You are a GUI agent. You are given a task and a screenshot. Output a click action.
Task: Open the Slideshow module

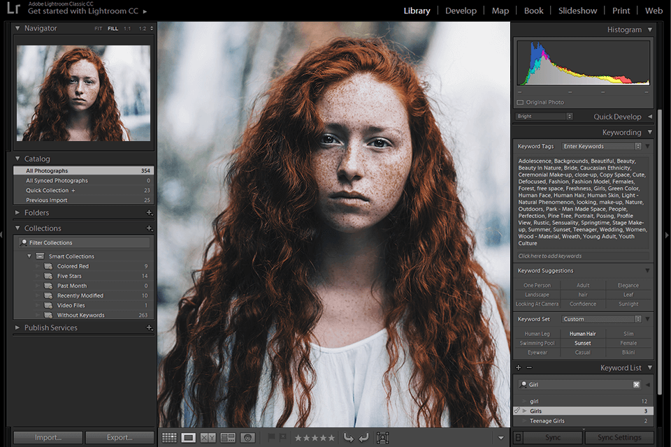tap(577, 10)
